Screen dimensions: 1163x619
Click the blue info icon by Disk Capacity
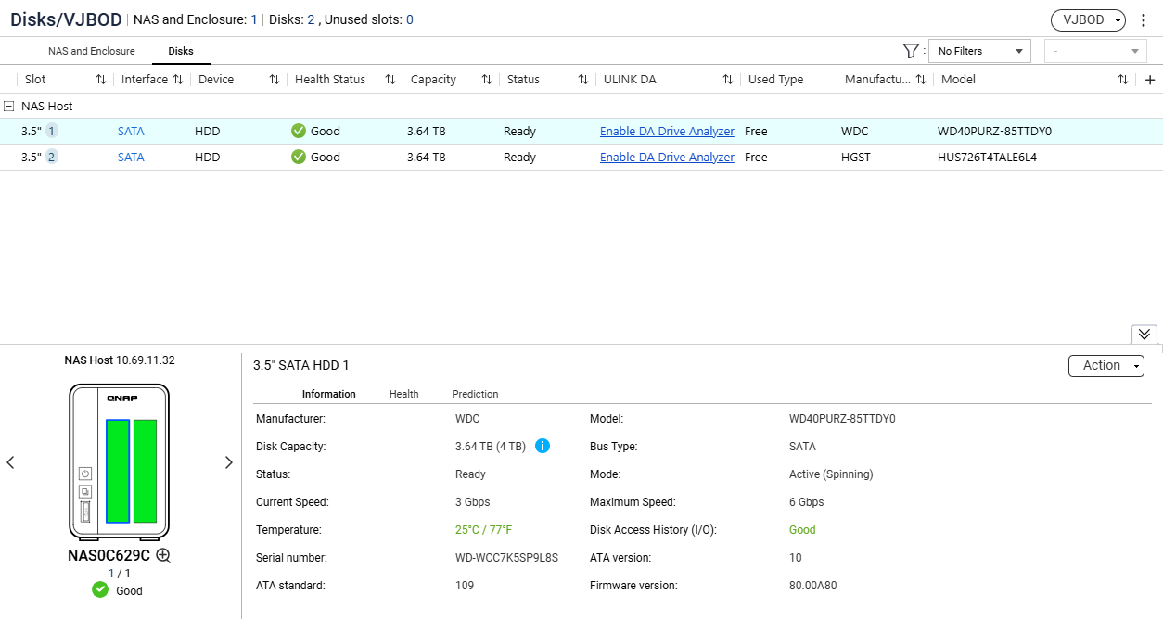543,446
